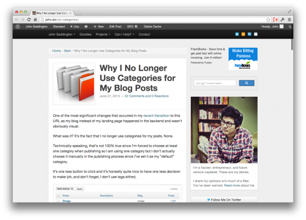The image size is (306, 220).
Task: Reload the page with refresh icon
Action: (x=29, y=20)
